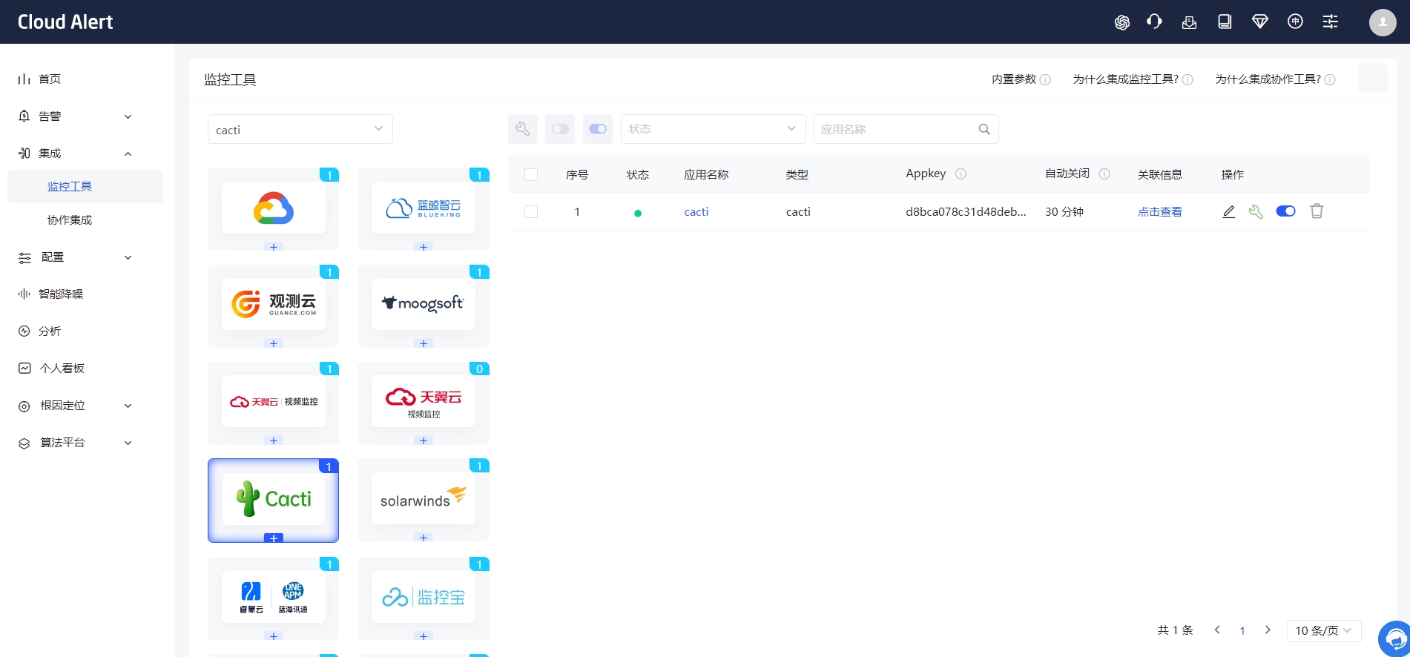Edit the cacti application with pencil icon
Image resolution: width=1410 pixels, height=657 pixels.
coord(1228,212)
